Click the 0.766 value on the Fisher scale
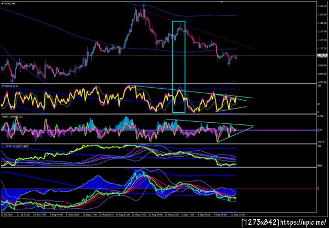 coord(321,116)
